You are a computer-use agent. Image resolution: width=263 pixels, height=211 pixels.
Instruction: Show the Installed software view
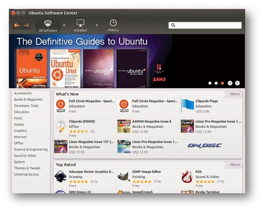point(80,26)
